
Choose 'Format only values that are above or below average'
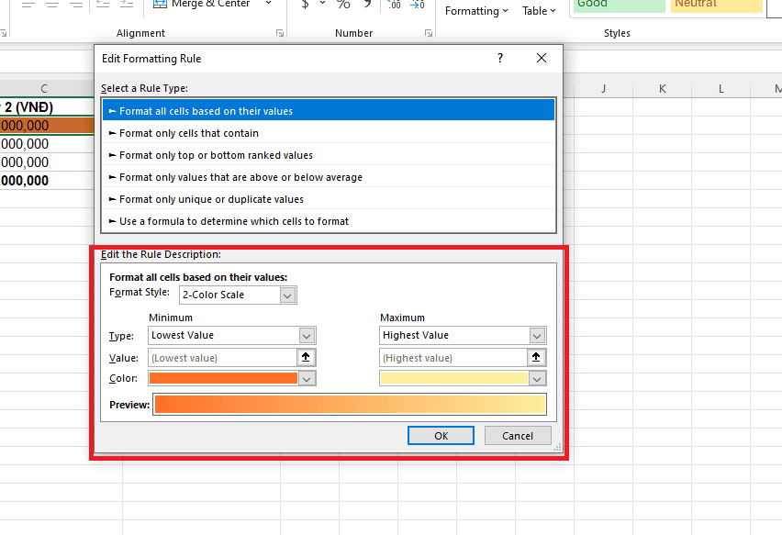point(329,177)
